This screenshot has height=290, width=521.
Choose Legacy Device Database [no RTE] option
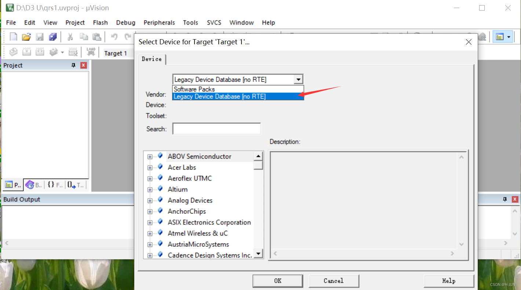(x=238, y=96)
